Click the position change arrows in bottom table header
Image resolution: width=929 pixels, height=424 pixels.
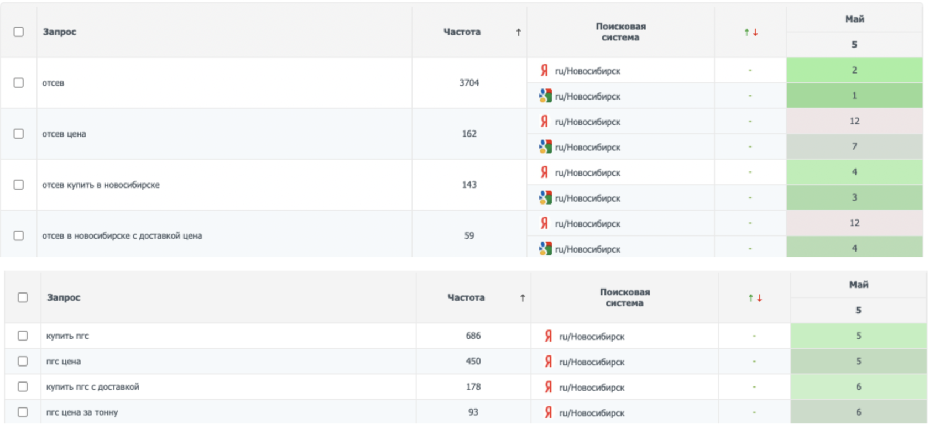[x=755, y=298]
